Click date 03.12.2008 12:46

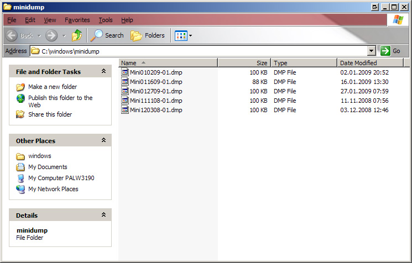[x=364, y=111]
